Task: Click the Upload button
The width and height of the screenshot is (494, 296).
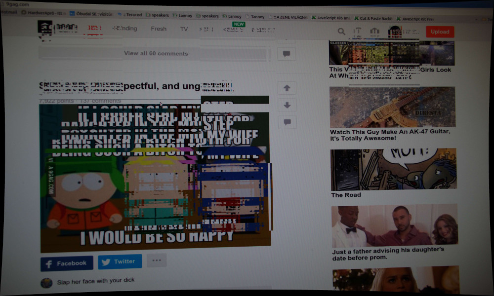Action: point(440,32)
